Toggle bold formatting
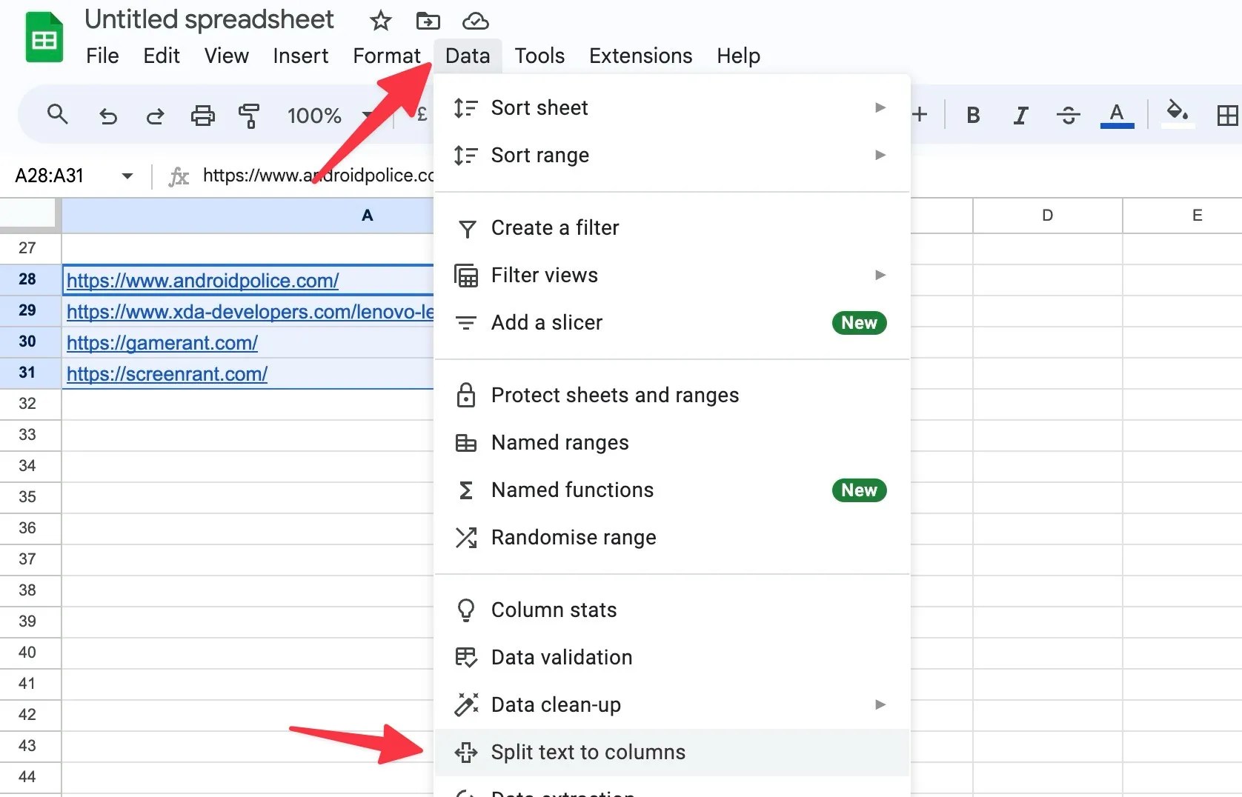This screenshot has width=1242, height=797. point(972,115)
